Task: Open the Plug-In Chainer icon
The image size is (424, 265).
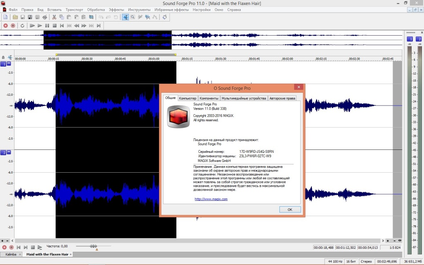Action: coord(164,17)
